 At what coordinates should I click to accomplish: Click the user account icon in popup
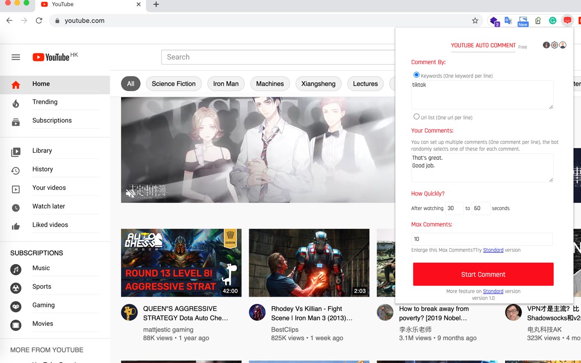click(x=563, y=45)
